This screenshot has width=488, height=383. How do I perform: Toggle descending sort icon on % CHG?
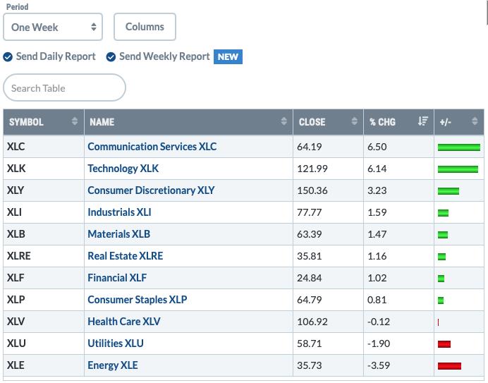pos(423,121)
